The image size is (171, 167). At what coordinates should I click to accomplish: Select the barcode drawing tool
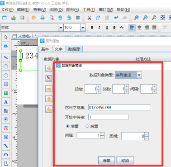coord(6,119)
